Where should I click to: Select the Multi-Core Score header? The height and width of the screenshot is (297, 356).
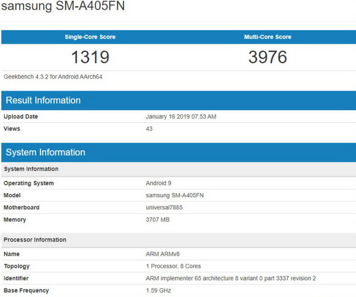[x=268, y=37]
